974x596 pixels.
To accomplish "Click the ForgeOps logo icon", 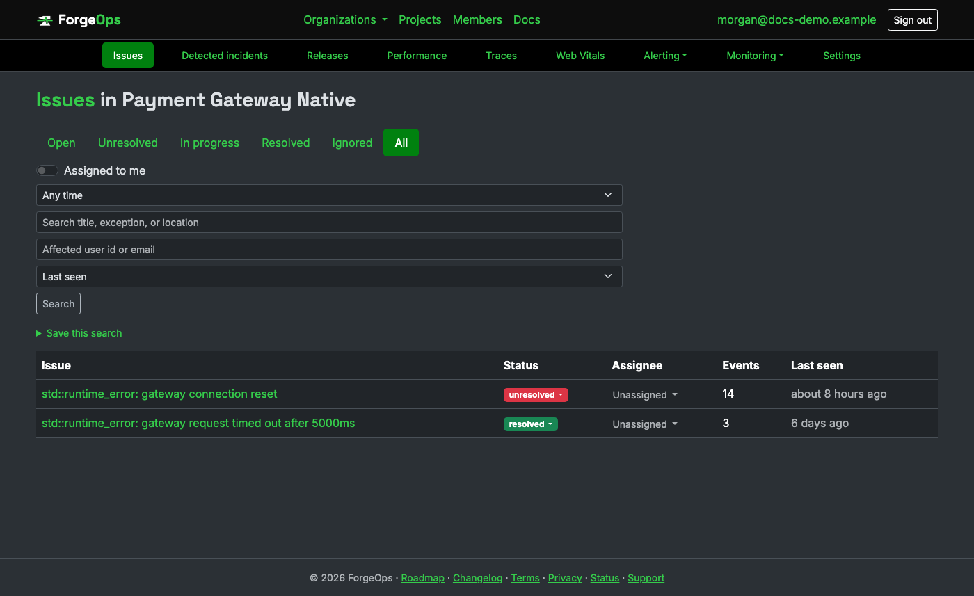I will tap(45, 20).
